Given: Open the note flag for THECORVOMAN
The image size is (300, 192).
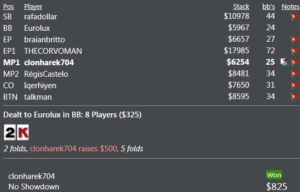Looking at the screenshot, I should pos(295,51).
